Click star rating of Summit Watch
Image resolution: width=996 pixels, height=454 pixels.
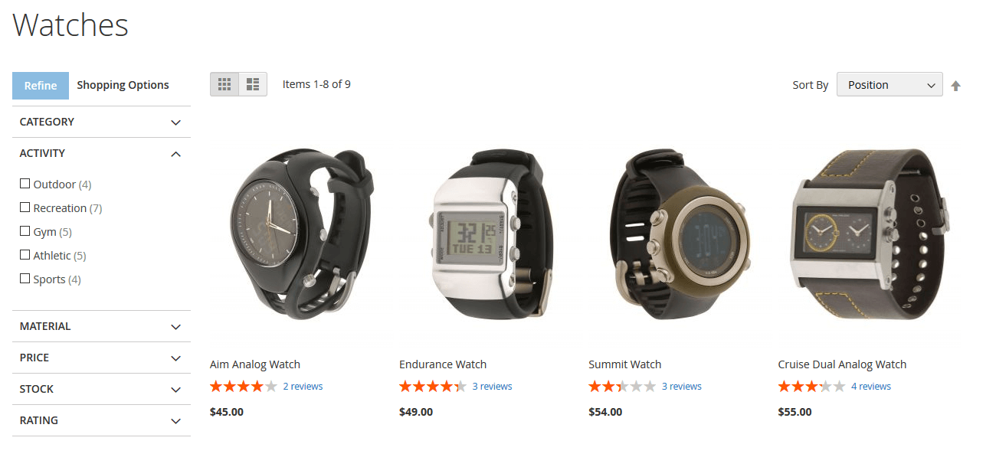tap(622, 387)
